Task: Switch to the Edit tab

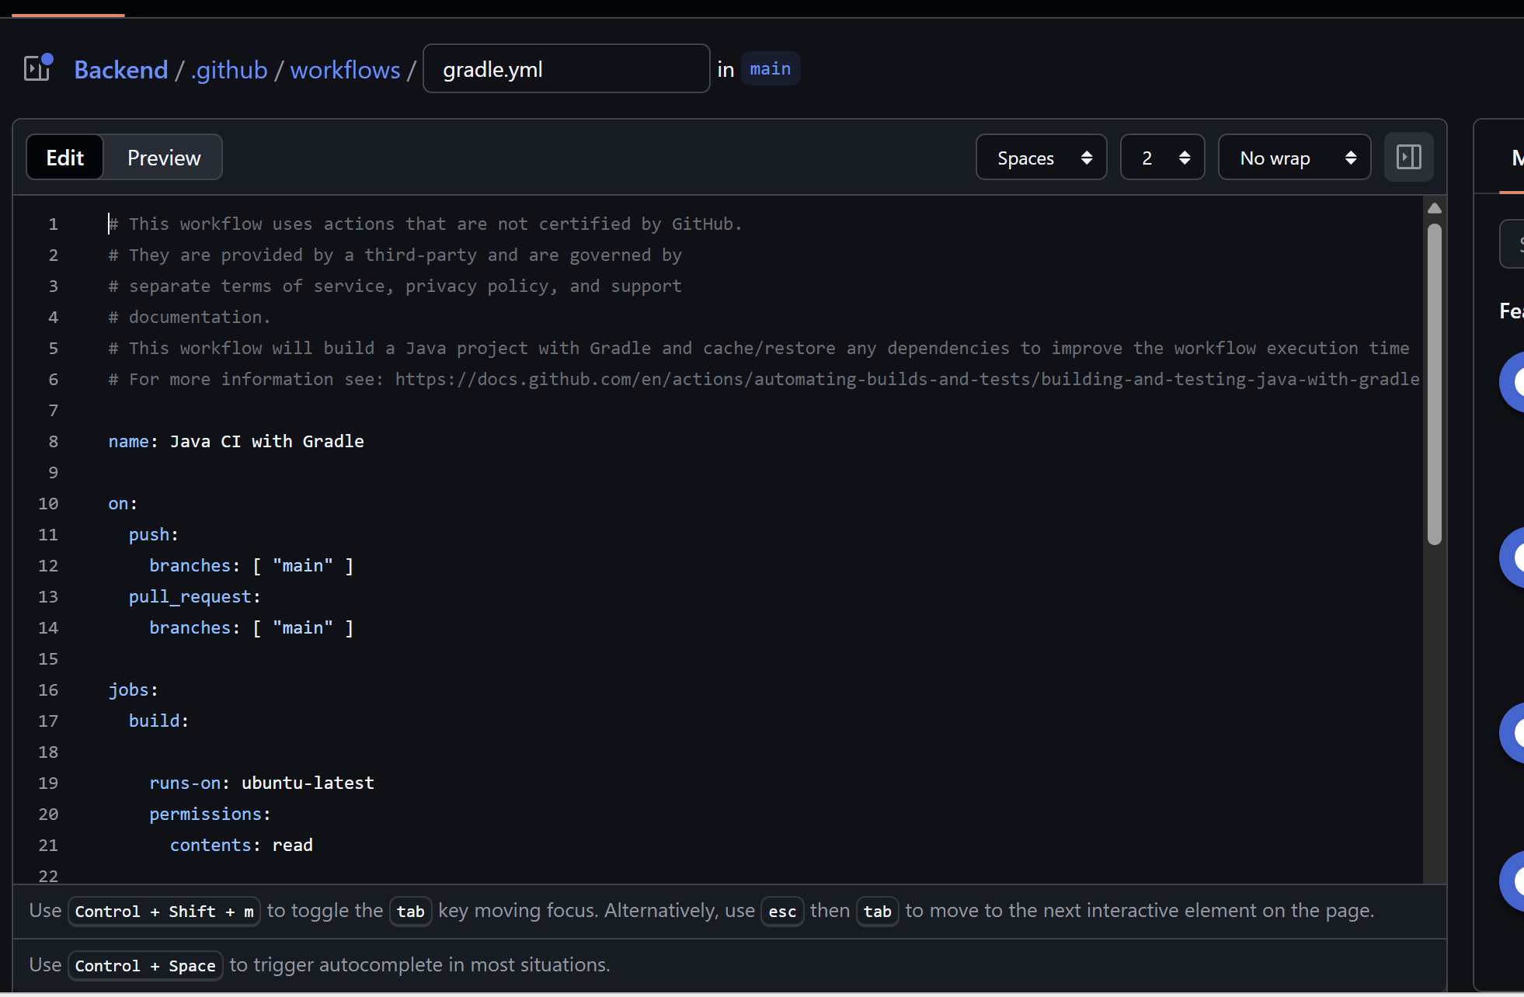Action: (x=65, y=158)
